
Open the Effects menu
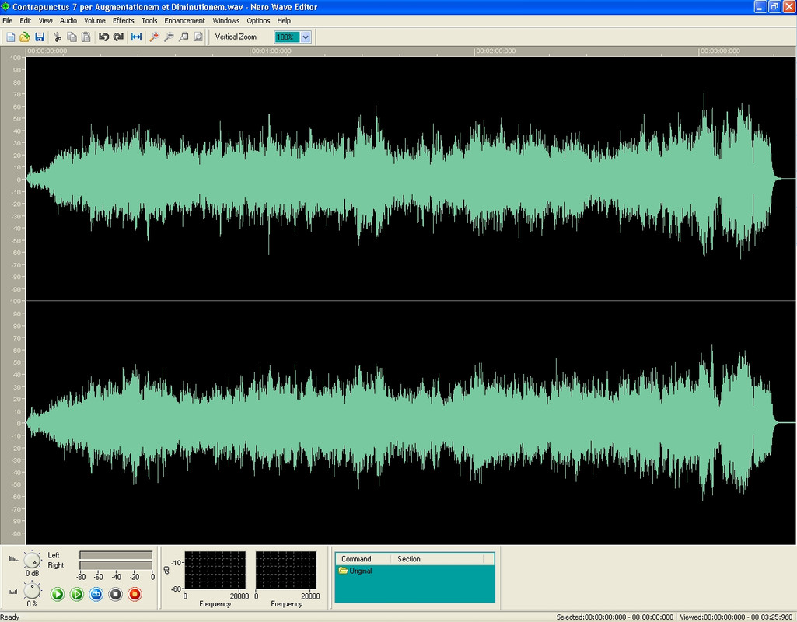pyautogui.click(x=124, y=21)
